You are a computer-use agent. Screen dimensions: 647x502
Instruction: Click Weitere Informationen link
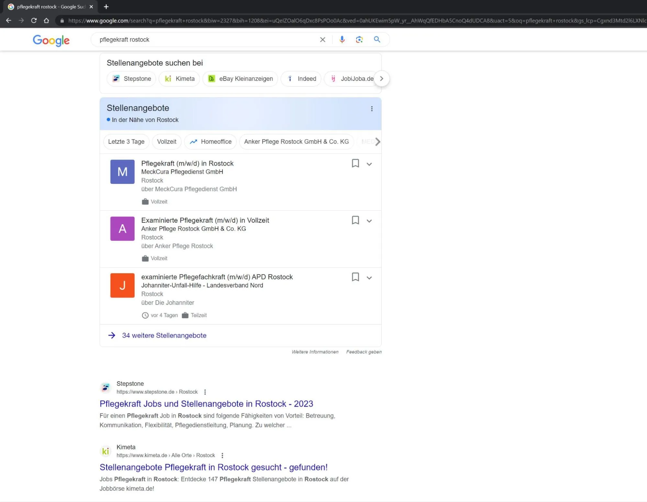[315, 352]
